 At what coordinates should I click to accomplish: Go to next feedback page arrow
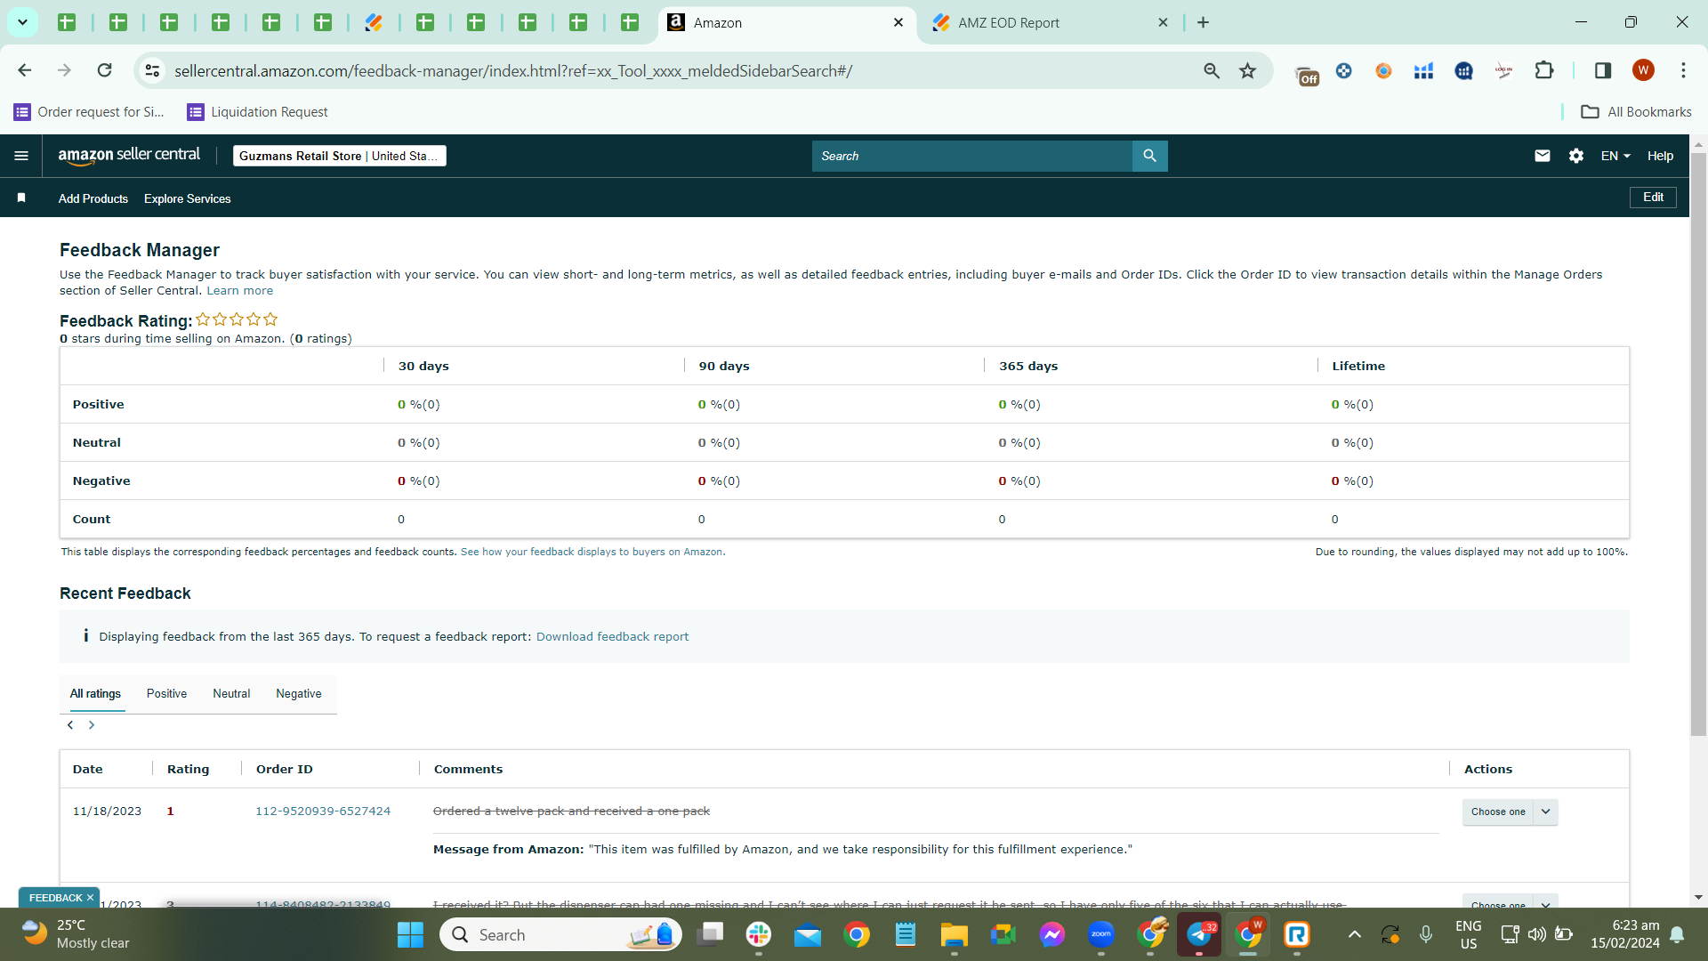(x=92, y=725)
